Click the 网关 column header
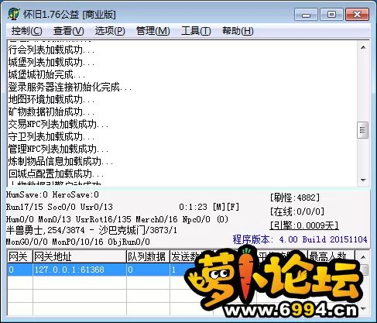Image resolution: width=377 pixels, height=323 pixels. [19, 256]
